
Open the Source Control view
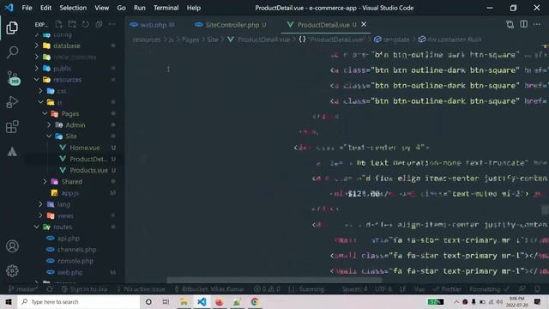pos(13,78)
